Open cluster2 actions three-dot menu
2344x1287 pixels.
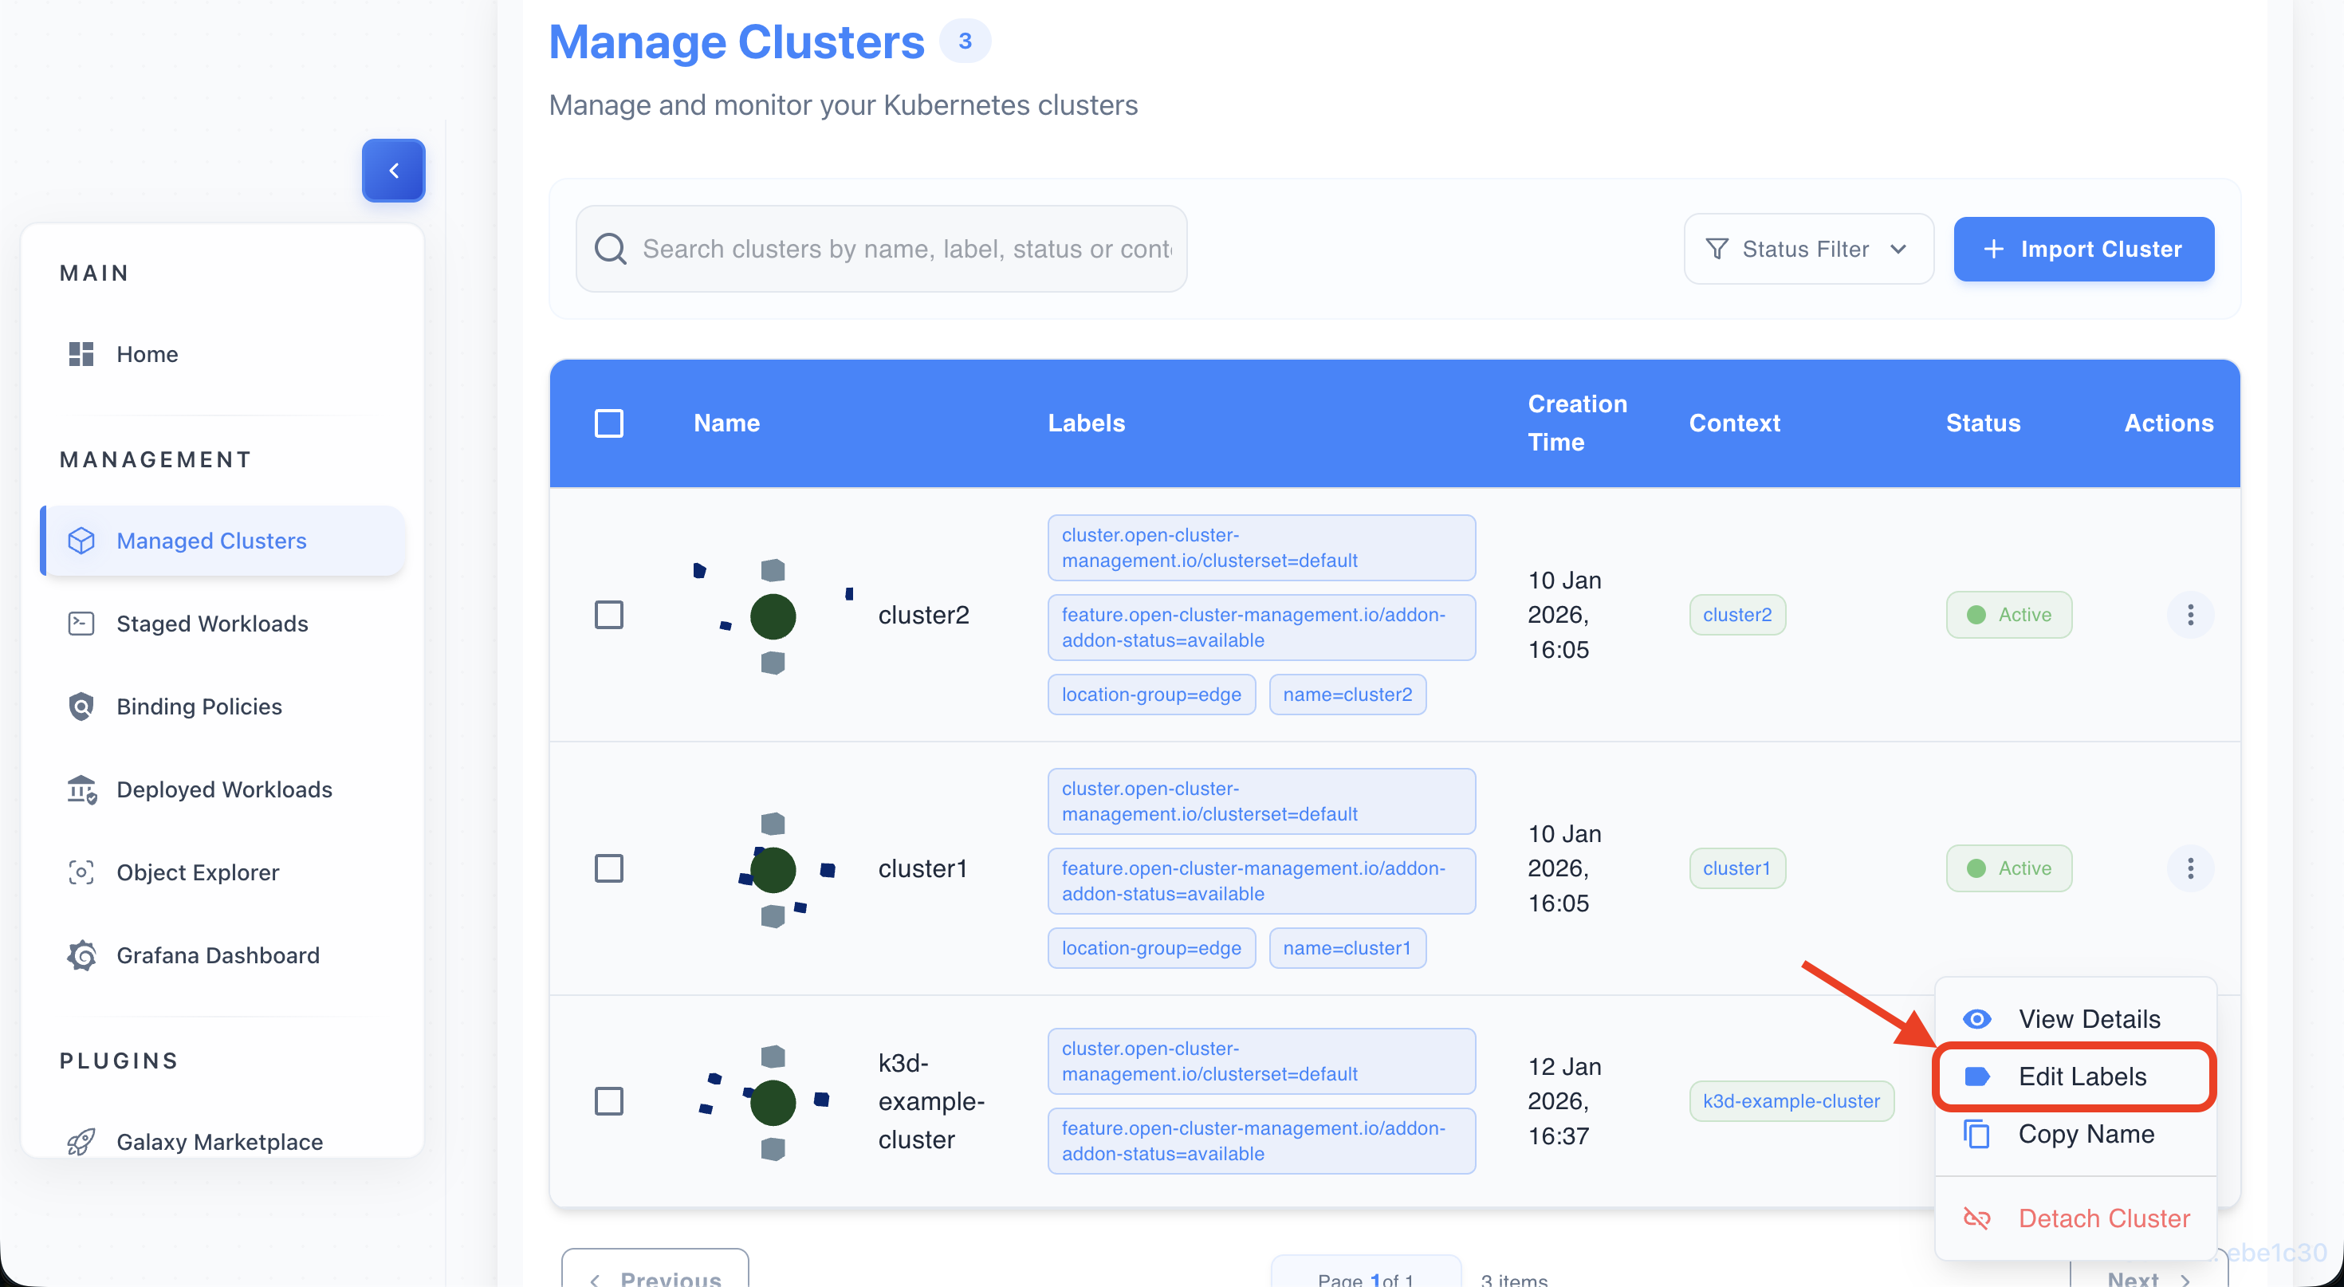click(2189, 614)
